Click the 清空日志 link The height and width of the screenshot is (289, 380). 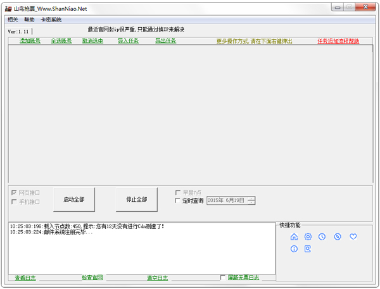(x=157, y=278)
